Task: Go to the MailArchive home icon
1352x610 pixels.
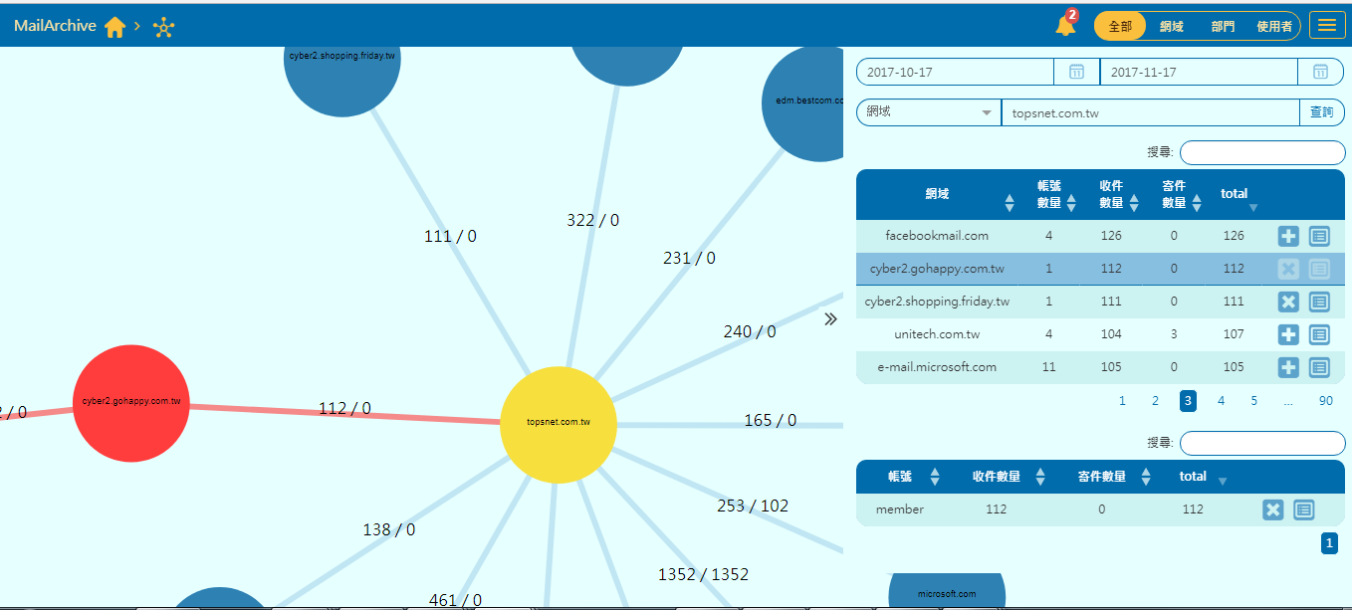Action: [114, 27]
